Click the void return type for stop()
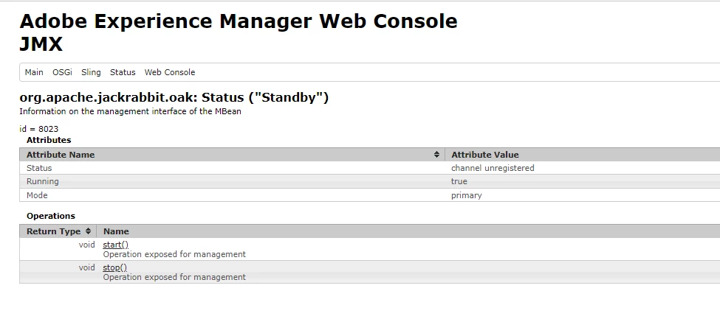The image size is (720, 333). pos(87,267)
